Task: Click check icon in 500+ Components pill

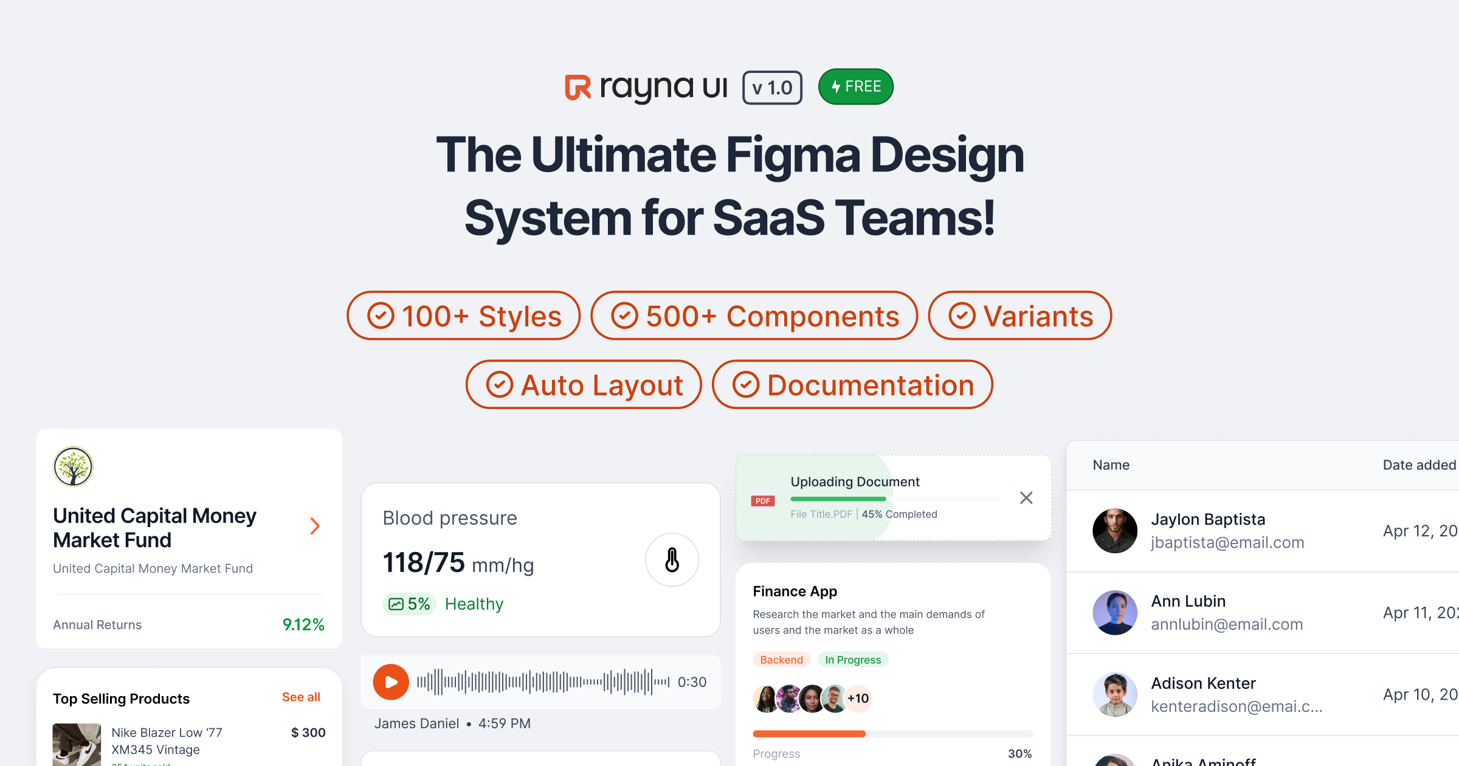Action: pyautogui.click(x=624, y=316)
